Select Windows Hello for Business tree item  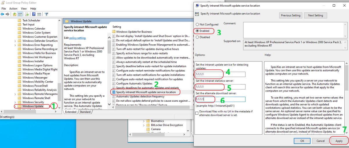(x=39, y=53)
